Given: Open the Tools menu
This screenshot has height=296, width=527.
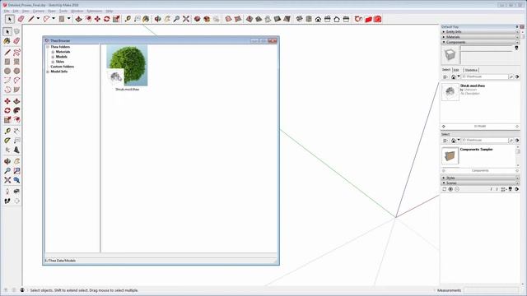Looking at the screenshot, I should point(63,11).
